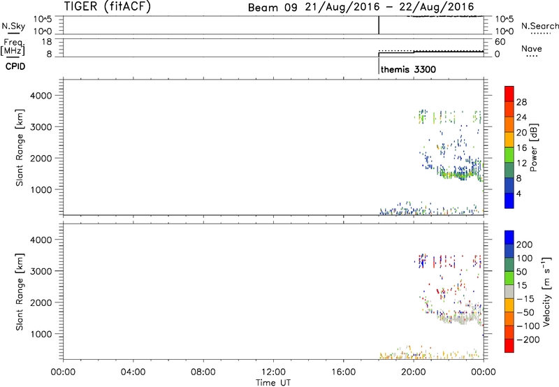Screen dimensions: 559x387
Task: Click the Power [dB] colorbar title
Action: 533,147
